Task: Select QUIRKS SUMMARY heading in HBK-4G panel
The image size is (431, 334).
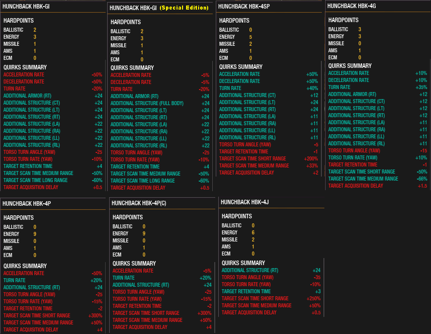Action: coord(350,66)
